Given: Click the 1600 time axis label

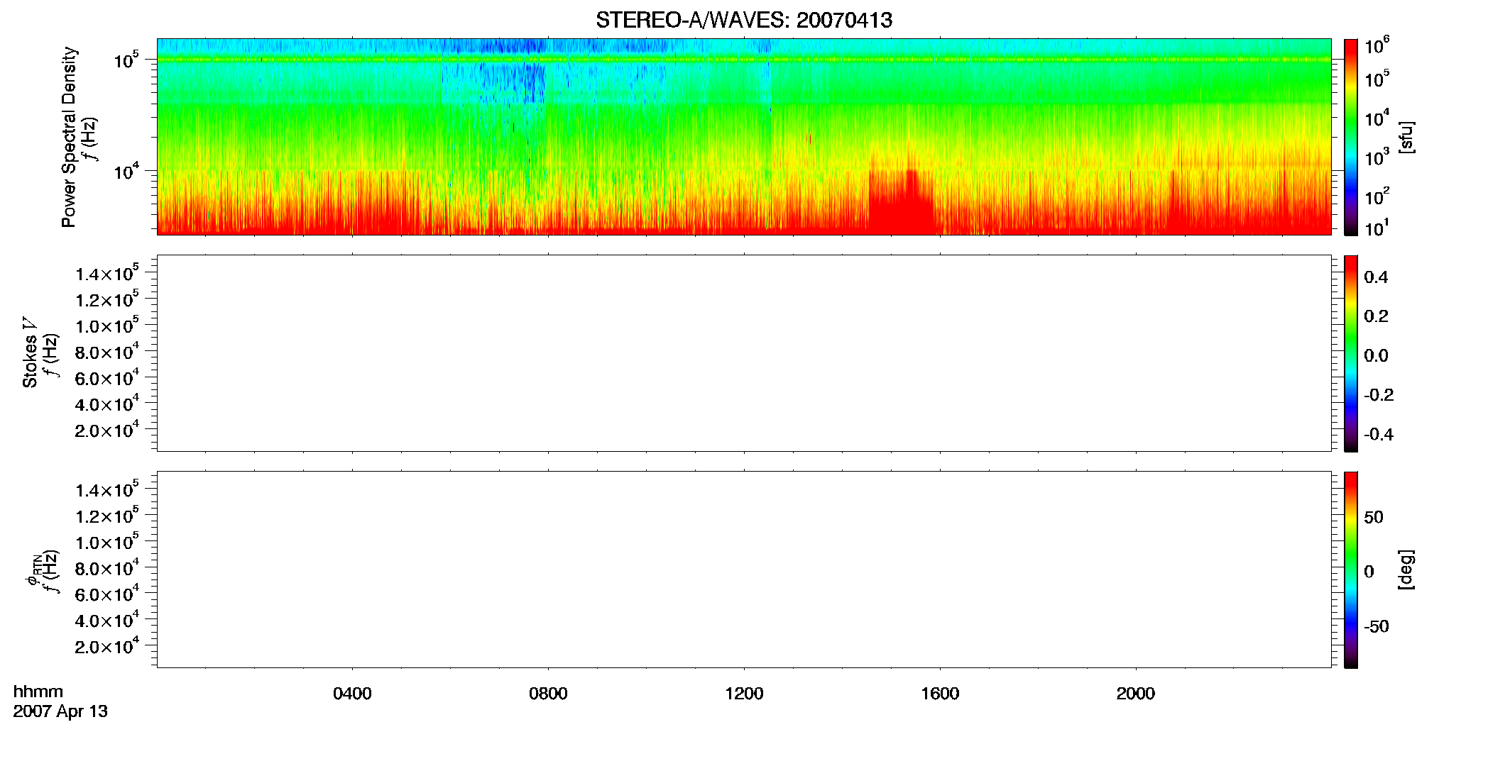Looking at the screenshot, I should coord(940,694).
